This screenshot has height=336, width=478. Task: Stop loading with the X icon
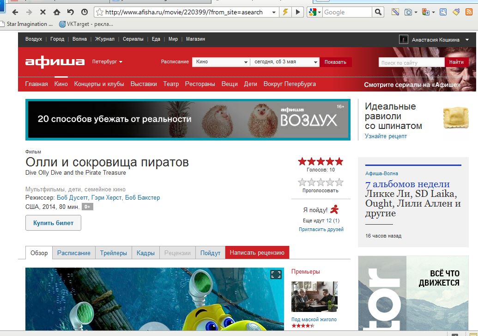(x=43, y=12)
